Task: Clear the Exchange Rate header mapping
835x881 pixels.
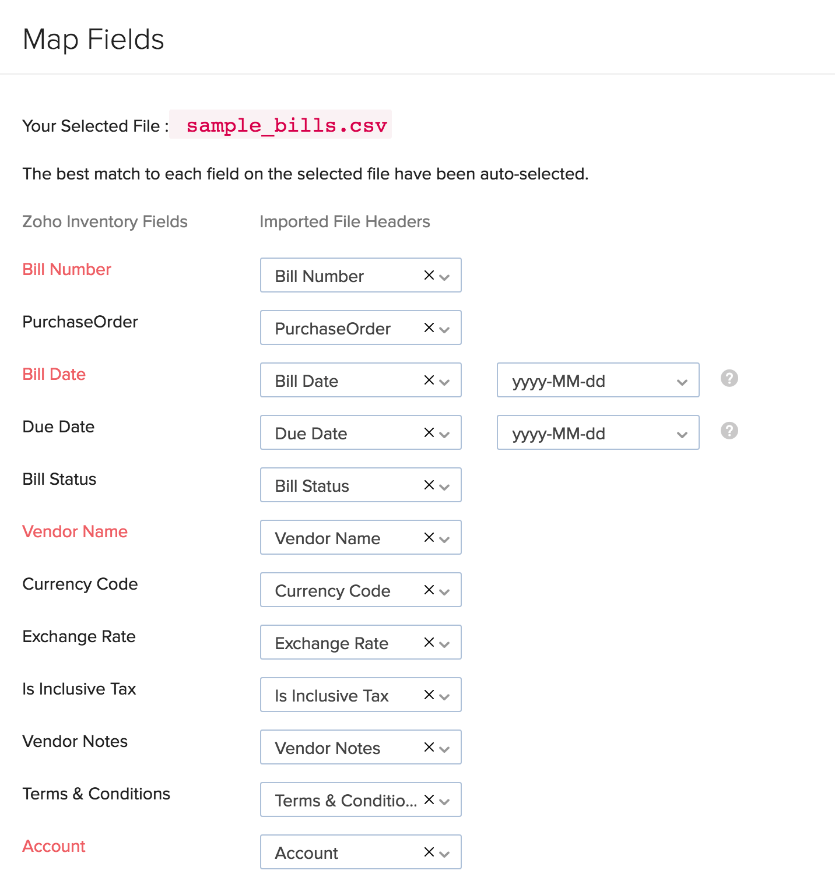Action: [428, 642]
